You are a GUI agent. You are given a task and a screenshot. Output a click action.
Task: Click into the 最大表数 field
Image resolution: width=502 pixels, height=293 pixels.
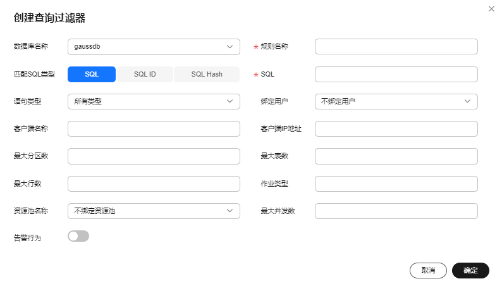click(396, 156)
